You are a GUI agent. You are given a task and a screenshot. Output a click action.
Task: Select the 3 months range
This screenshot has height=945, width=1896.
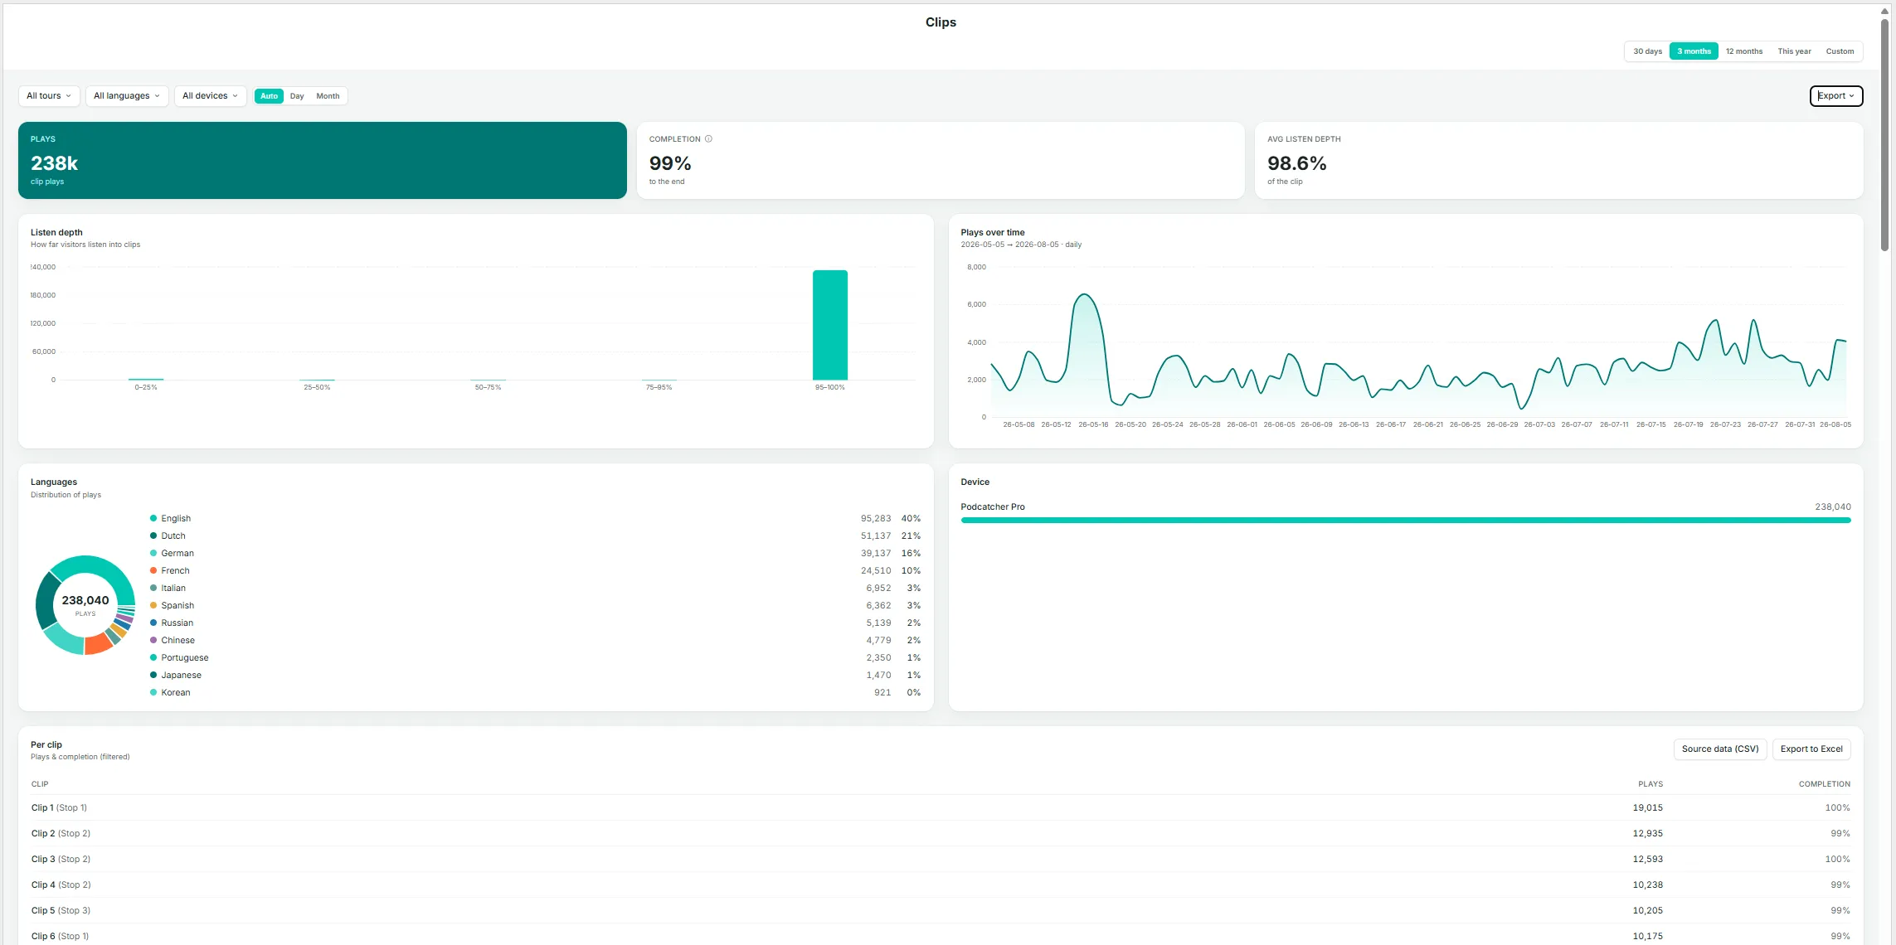1694,51
